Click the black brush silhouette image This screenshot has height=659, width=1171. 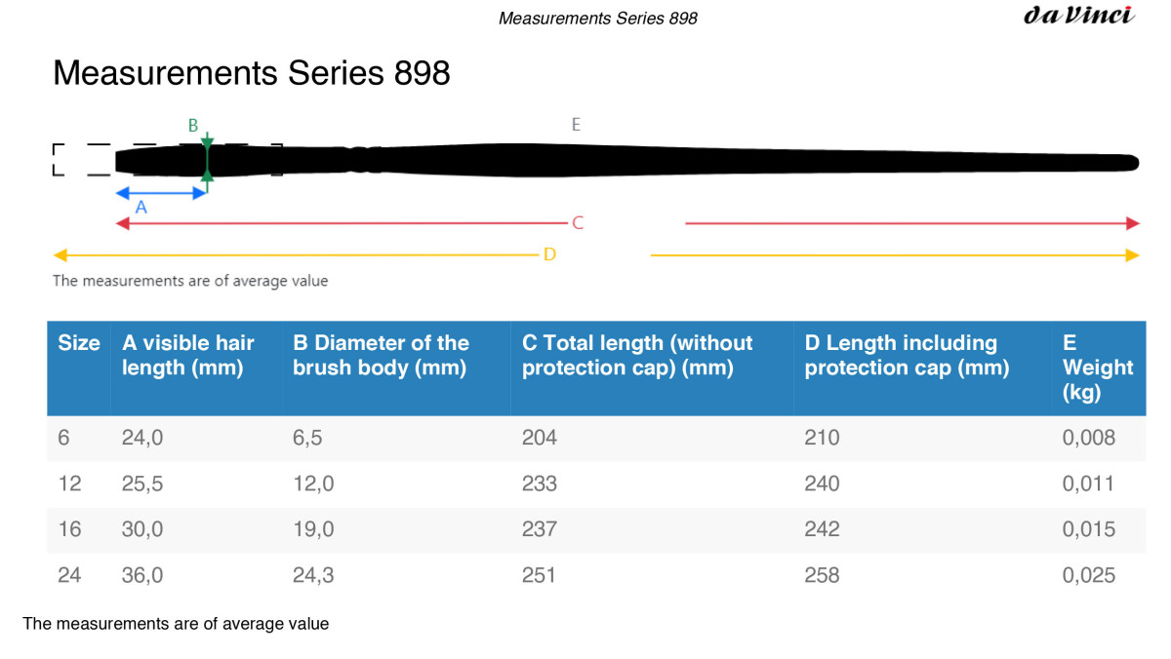[x=626, y=161]
